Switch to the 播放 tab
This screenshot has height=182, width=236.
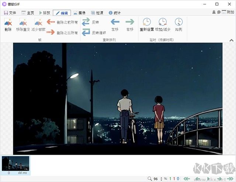point(45,13)
